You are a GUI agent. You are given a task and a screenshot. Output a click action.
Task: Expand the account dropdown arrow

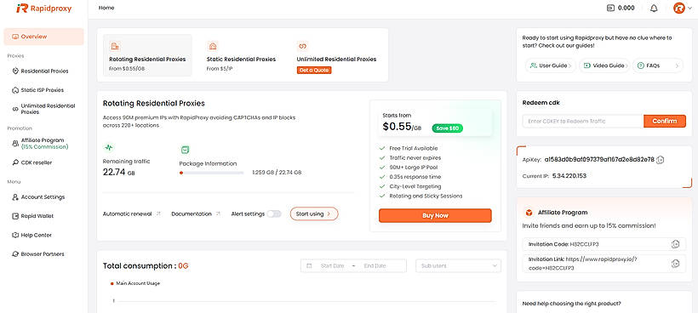(x=690, y=8)
